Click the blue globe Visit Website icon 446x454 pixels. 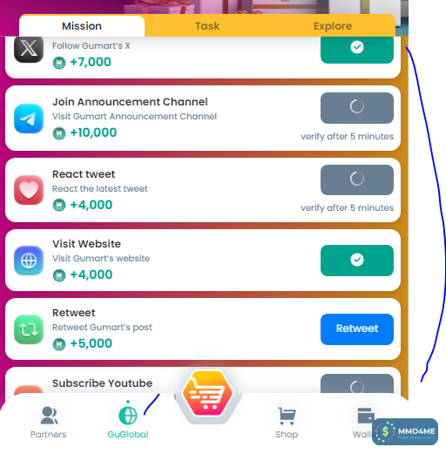[29, 261]
